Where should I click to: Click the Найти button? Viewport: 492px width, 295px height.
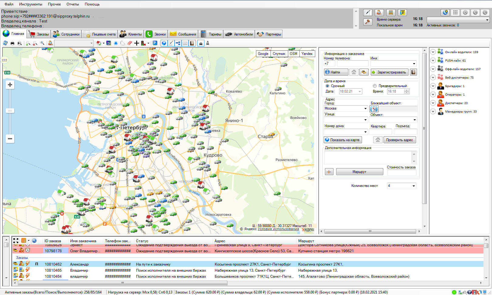pyautogui.click(x=336, y=72)
